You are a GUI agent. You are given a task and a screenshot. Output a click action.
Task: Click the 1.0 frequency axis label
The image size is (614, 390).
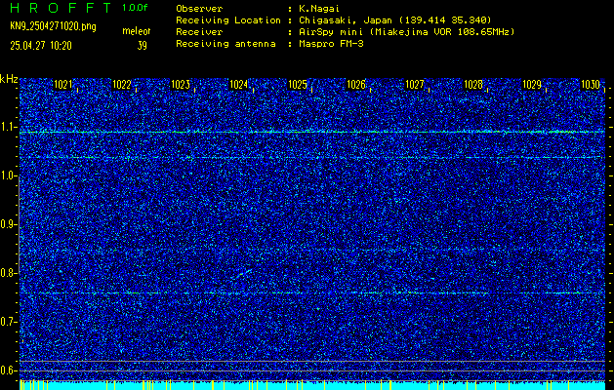pyautogui.click(x=8, y=176)
